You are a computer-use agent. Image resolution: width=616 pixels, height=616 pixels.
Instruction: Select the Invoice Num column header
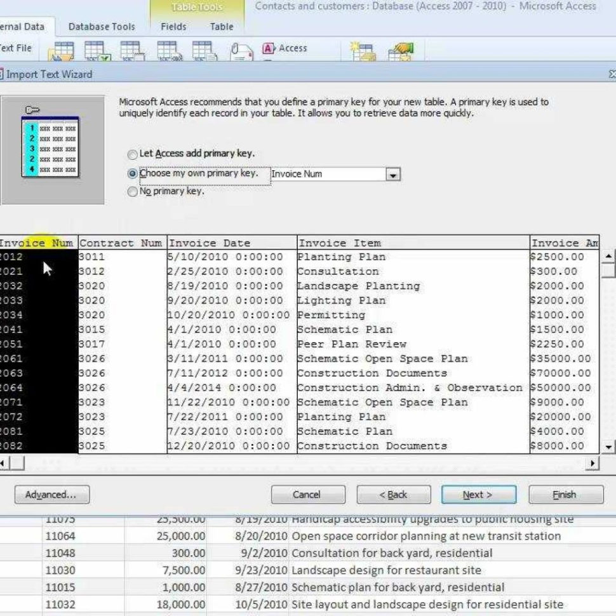(x=39, y=243)
